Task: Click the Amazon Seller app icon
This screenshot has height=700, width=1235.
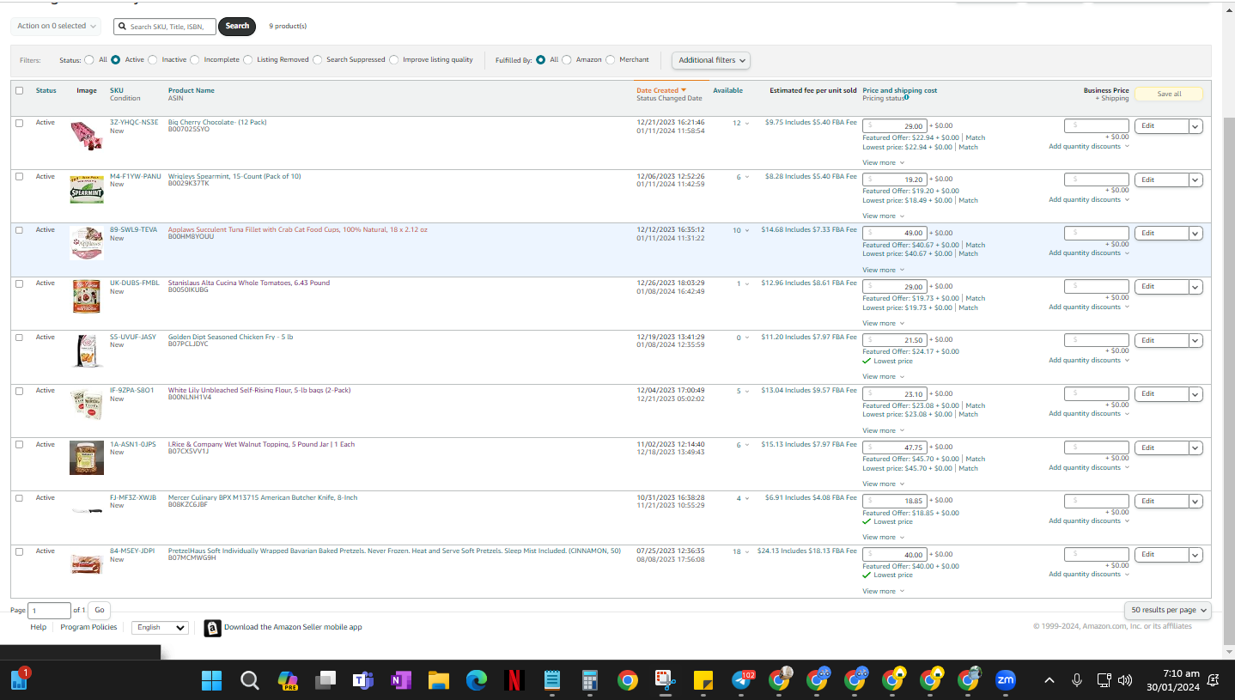Action: [x=212, y=628]
